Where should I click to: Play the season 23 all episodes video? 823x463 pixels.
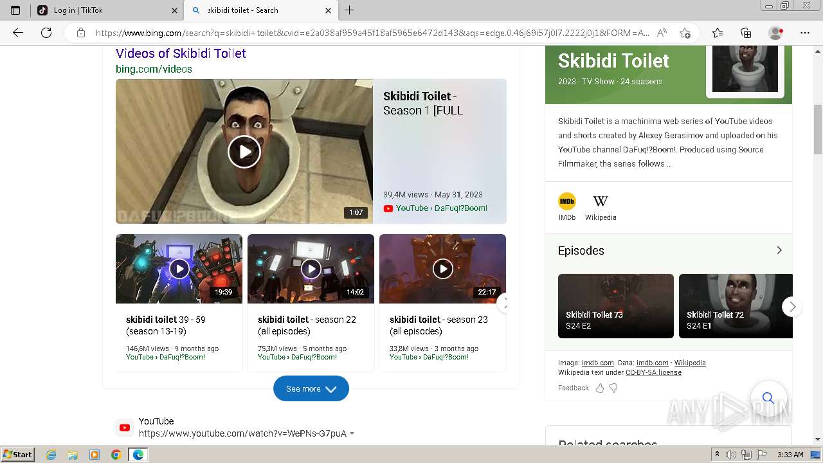[442, 269]
